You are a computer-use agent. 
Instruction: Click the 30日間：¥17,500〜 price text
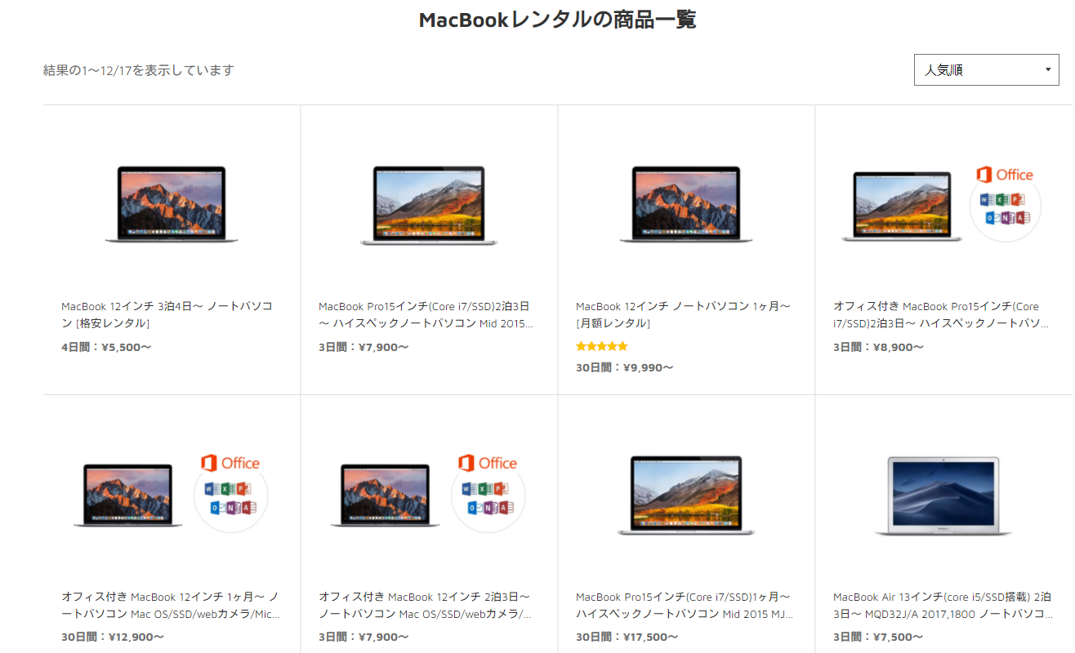point(627,637)
